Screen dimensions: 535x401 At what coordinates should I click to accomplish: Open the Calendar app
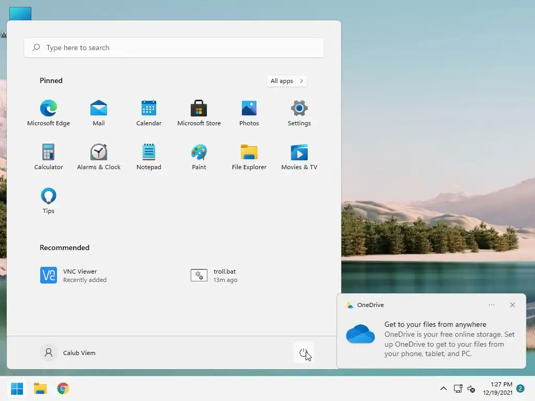click(x=149, y=113)
